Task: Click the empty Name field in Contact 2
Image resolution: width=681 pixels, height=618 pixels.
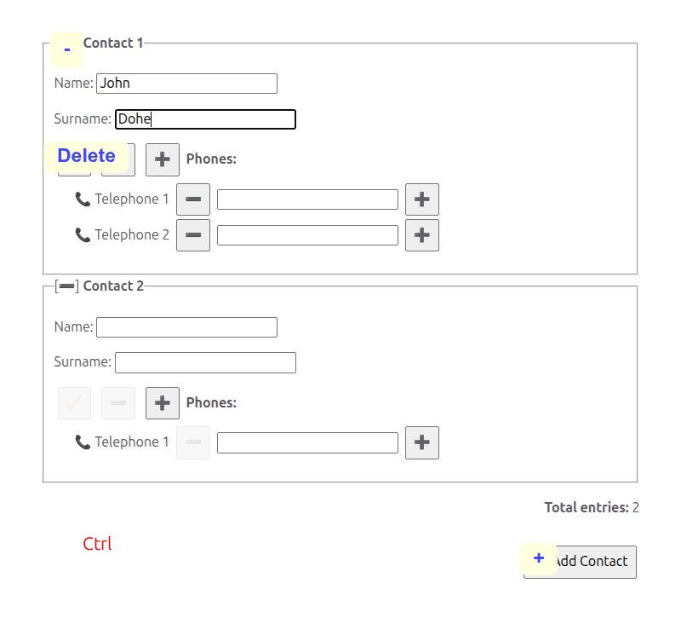Action: [x=186, y=327]
